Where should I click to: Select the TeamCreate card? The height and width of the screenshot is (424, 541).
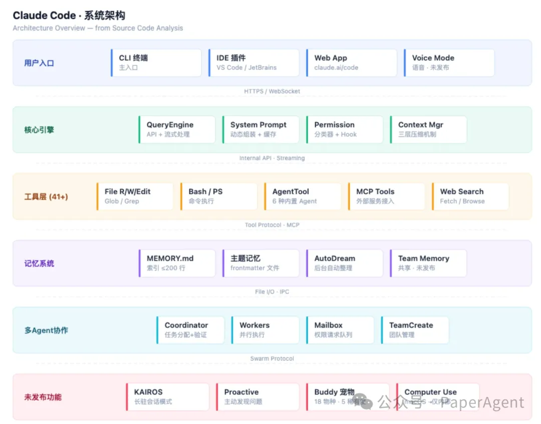(x=415, y=330)
